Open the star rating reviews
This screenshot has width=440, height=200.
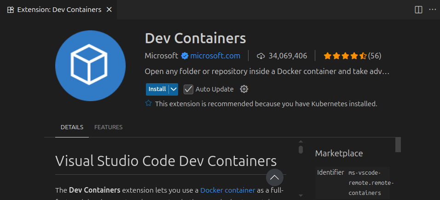pos(345,56)
